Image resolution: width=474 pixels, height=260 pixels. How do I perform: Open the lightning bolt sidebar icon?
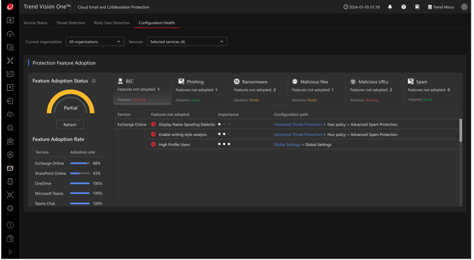pyautogui.click(x=10, y=88)
